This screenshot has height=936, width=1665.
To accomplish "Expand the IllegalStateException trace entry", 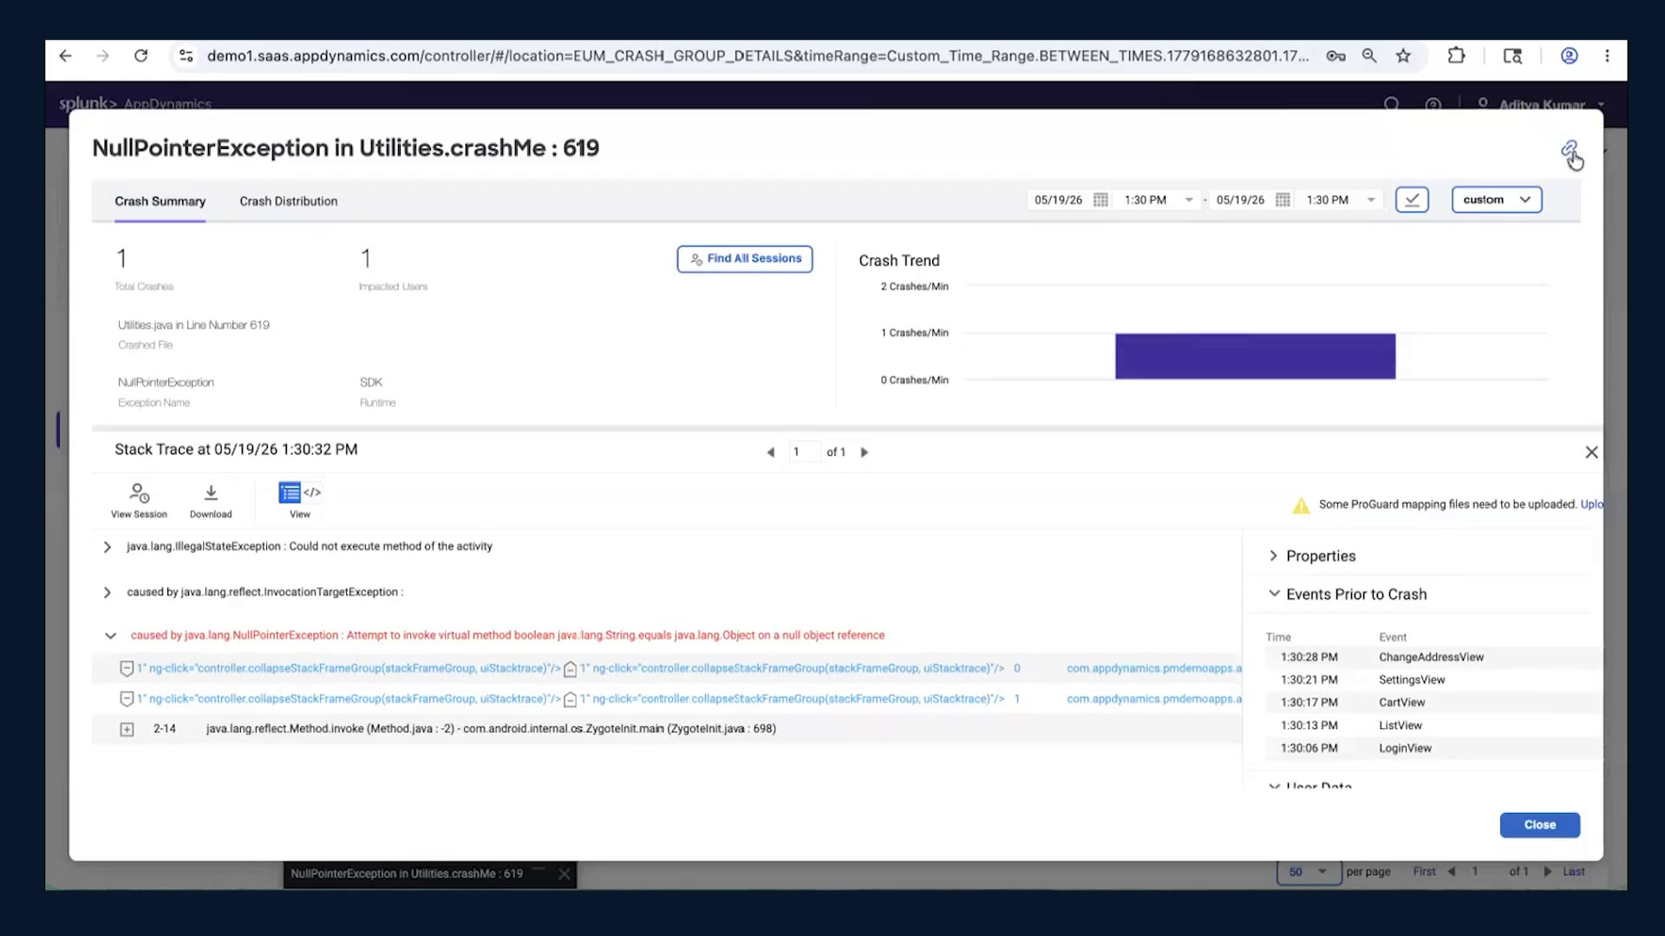I will pyautogui.click(x=108, y=547).
